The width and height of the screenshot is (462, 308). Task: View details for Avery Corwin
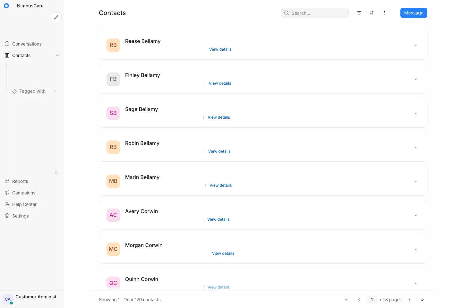[218, 219]
